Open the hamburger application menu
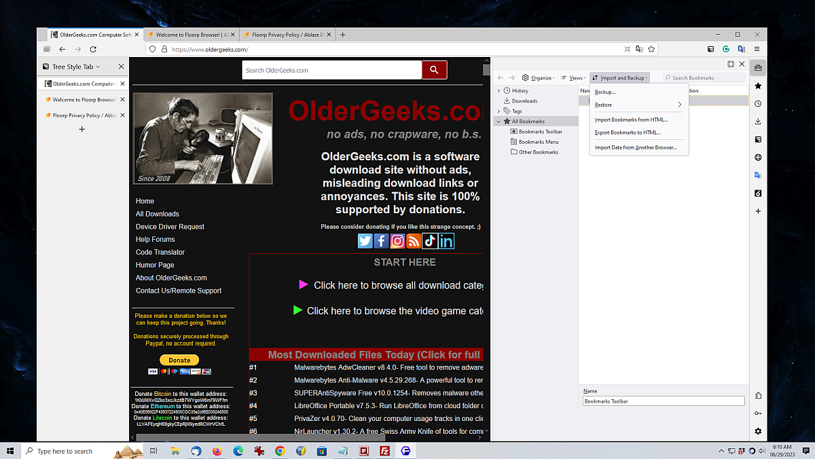This screenshot has width=815, height=459. click(757, 49)
